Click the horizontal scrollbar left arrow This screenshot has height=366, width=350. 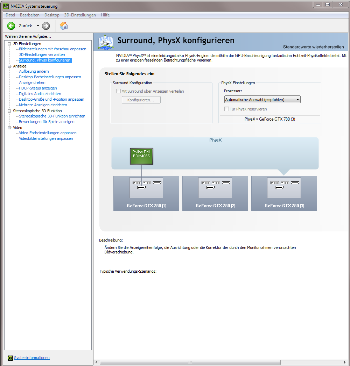click(x=97, y=362)
